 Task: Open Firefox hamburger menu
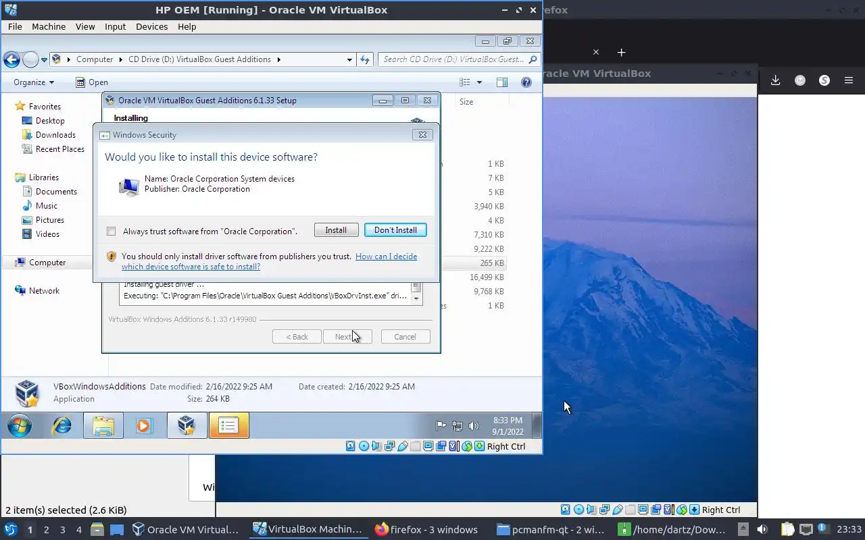[849, 80]
